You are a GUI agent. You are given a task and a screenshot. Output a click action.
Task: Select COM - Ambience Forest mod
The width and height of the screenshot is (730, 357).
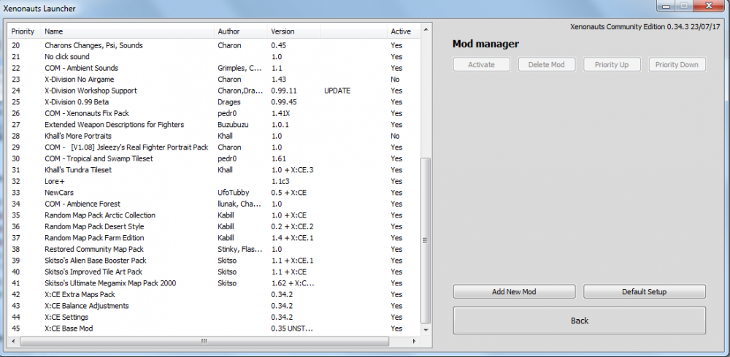tap(214, 204)
